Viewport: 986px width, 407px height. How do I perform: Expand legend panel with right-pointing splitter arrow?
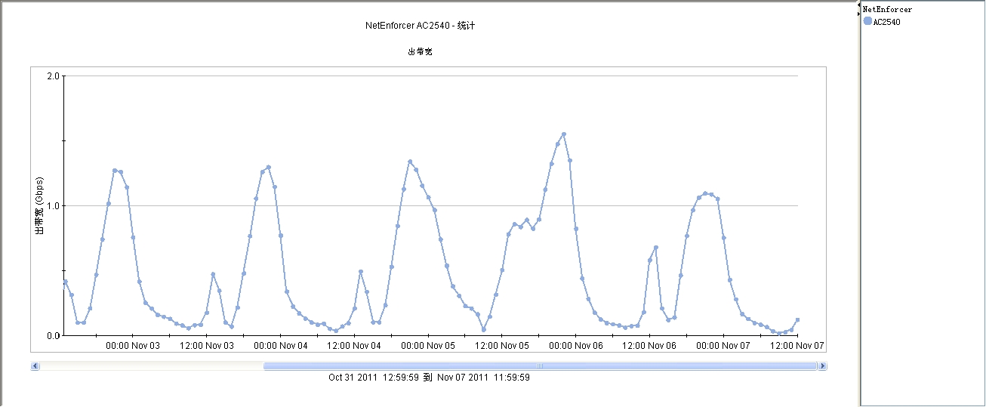pyautogui.click(x=859, y=14)
